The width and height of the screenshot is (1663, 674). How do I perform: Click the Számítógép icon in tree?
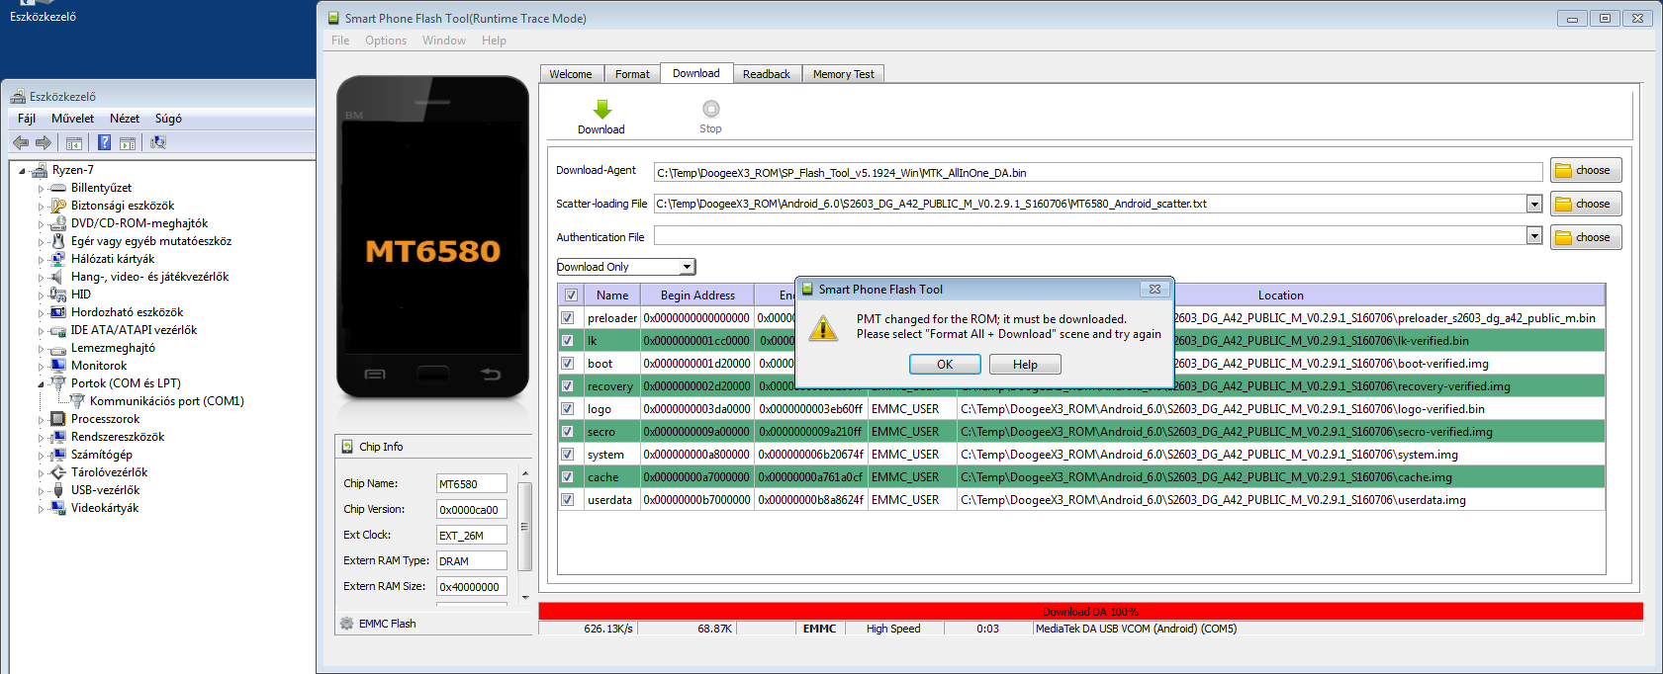tap(58, 455)
